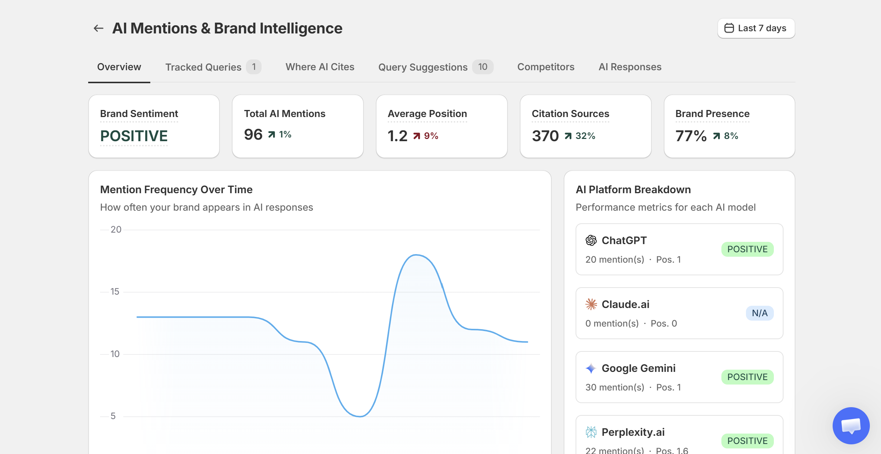Viewport: 881px width, 454px height.
Task: Click the Citation Sources upward trend arrow
Action: point(568,136)
